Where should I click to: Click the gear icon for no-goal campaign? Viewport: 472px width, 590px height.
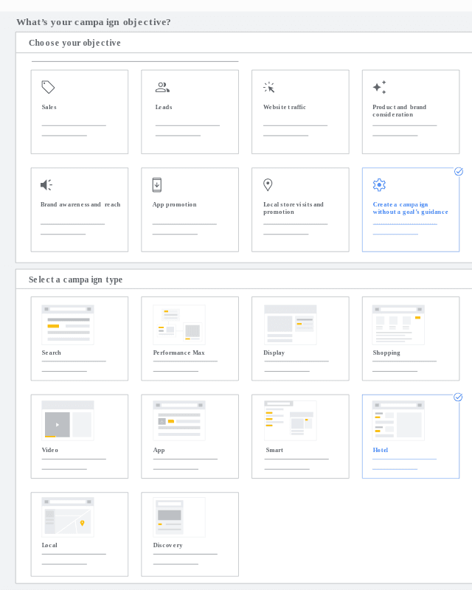pos(379,185)
